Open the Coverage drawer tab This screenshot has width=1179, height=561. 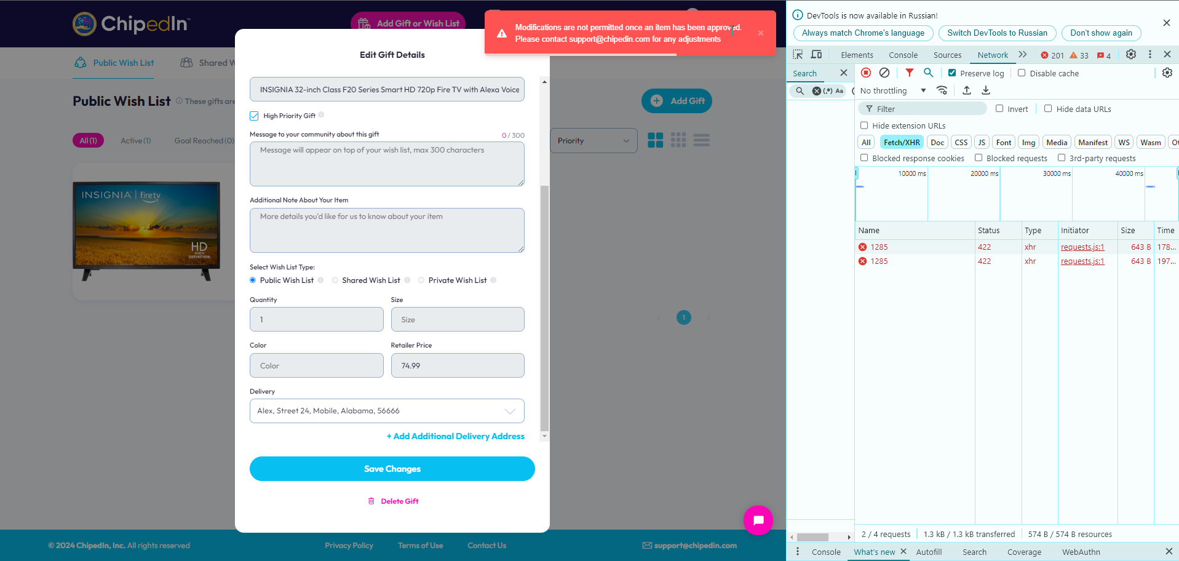coord(1024,552)
